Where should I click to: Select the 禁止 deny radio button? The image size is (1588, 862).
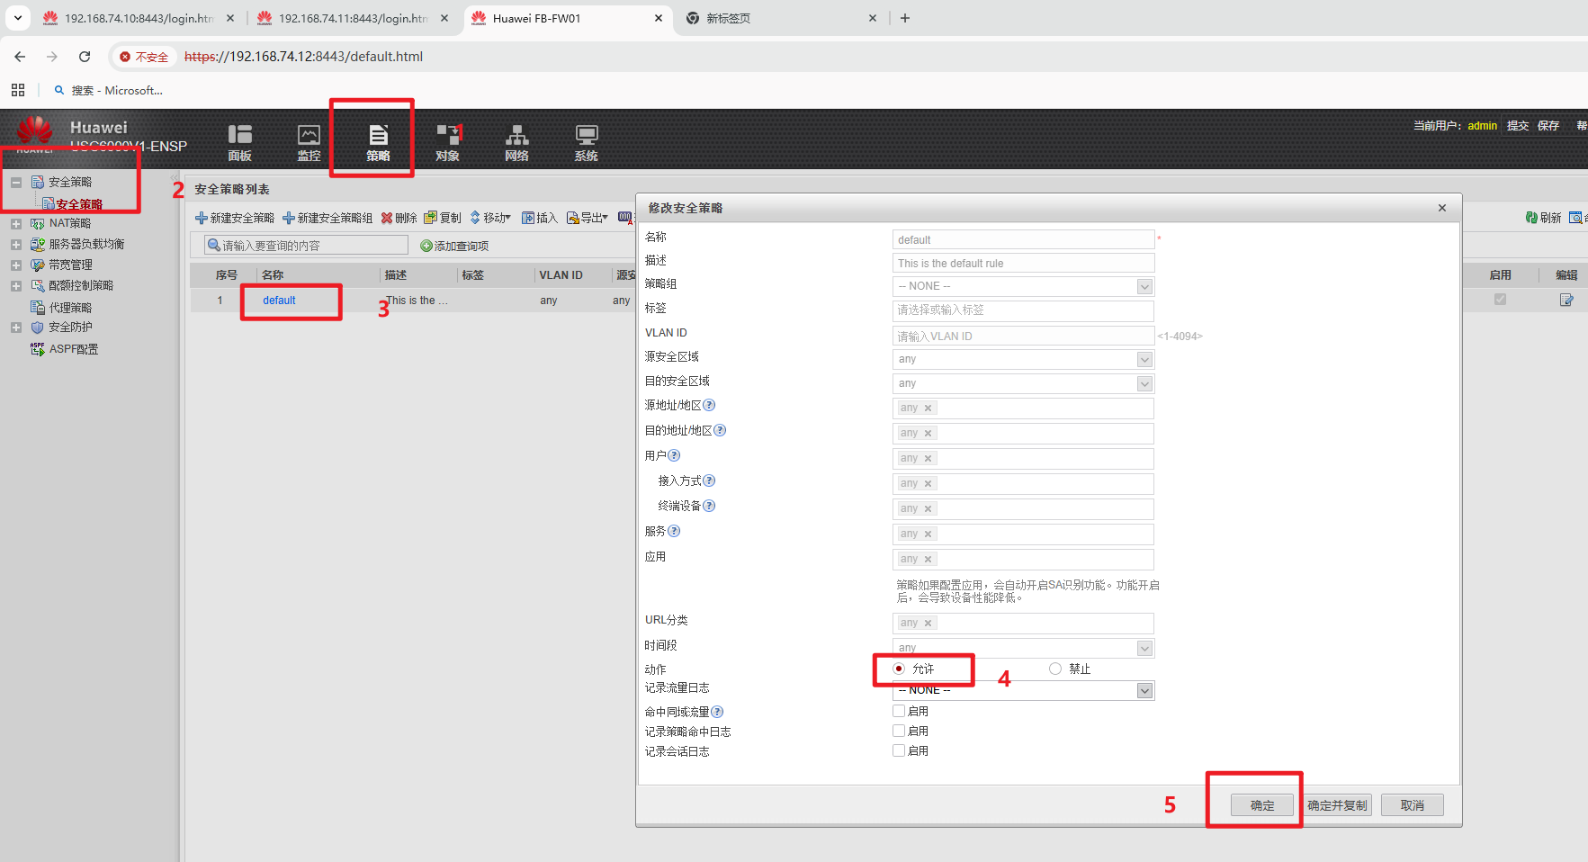1055,669
